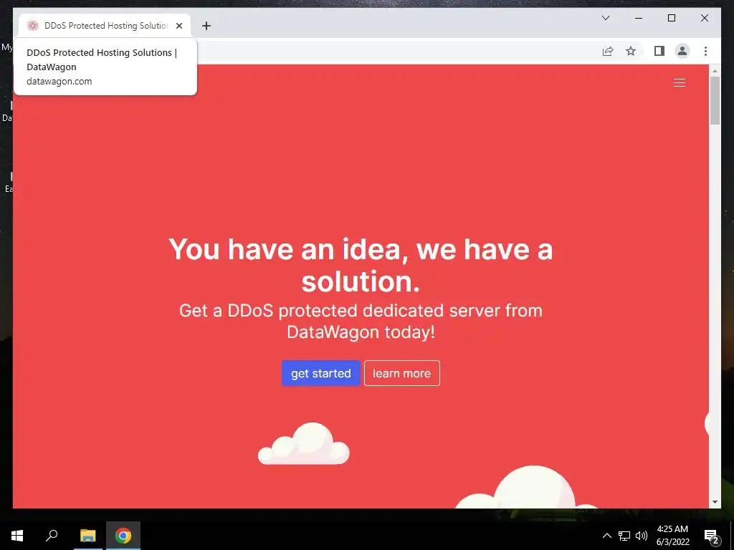Open the notification center icon

712,536
